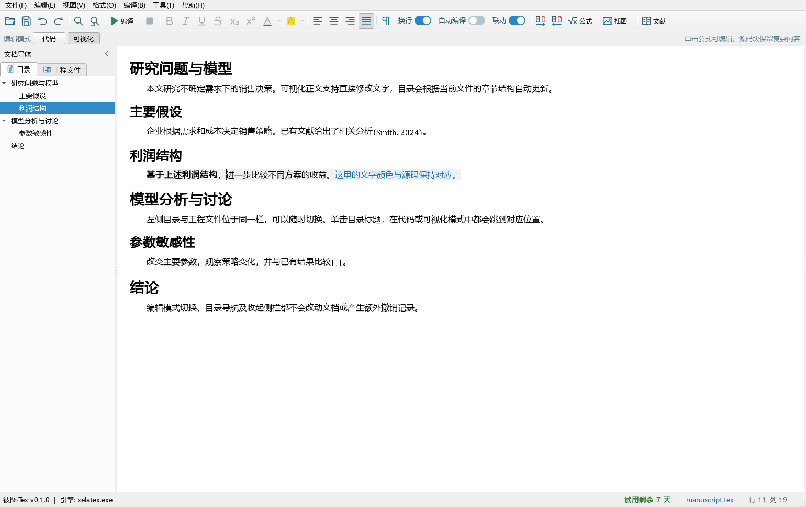Collapse the 模型分析与讨论 tree node
Viewport: 806px width, 507px height.
point(4,121)
